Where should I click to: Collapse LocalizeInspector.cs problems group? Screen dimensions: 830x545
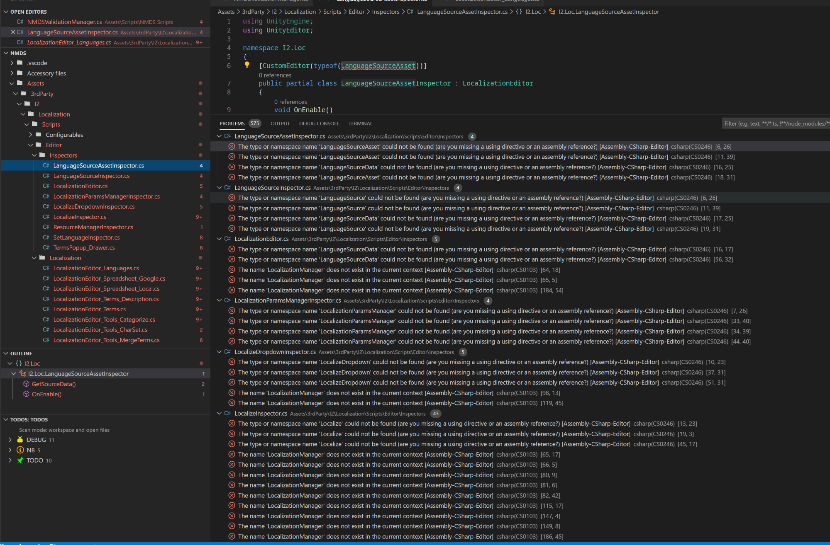pos(219,414)
